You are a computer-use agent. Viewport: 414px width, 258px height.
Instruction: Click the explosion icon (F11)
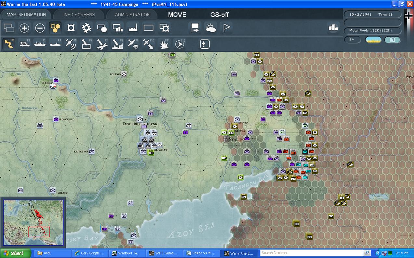point(164,44)
